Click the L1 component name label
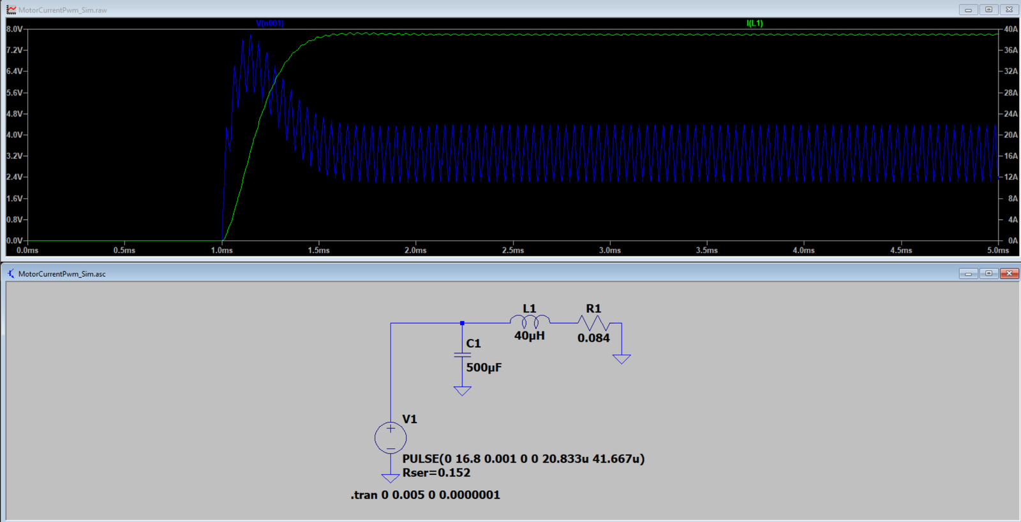The width and height of the screenshot is (1021, 522). coord(530,308)
